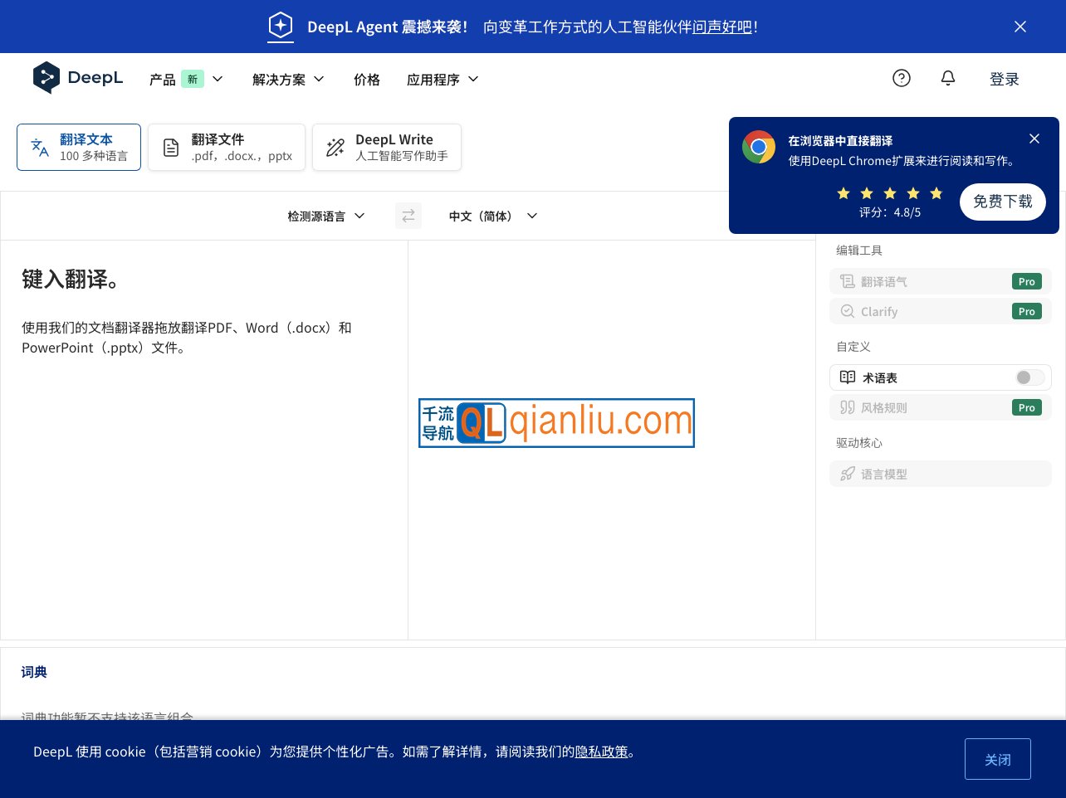
Task: Close the DeepL Agent announcement banner
Action: pyautogui.click(x=1020, y=27)
